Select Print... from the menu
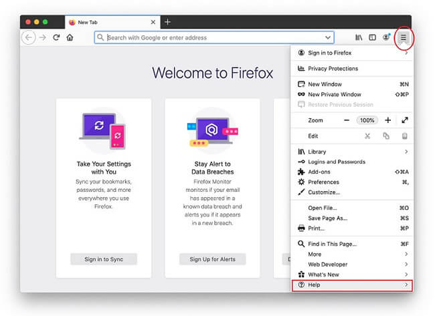 [352, 228]
